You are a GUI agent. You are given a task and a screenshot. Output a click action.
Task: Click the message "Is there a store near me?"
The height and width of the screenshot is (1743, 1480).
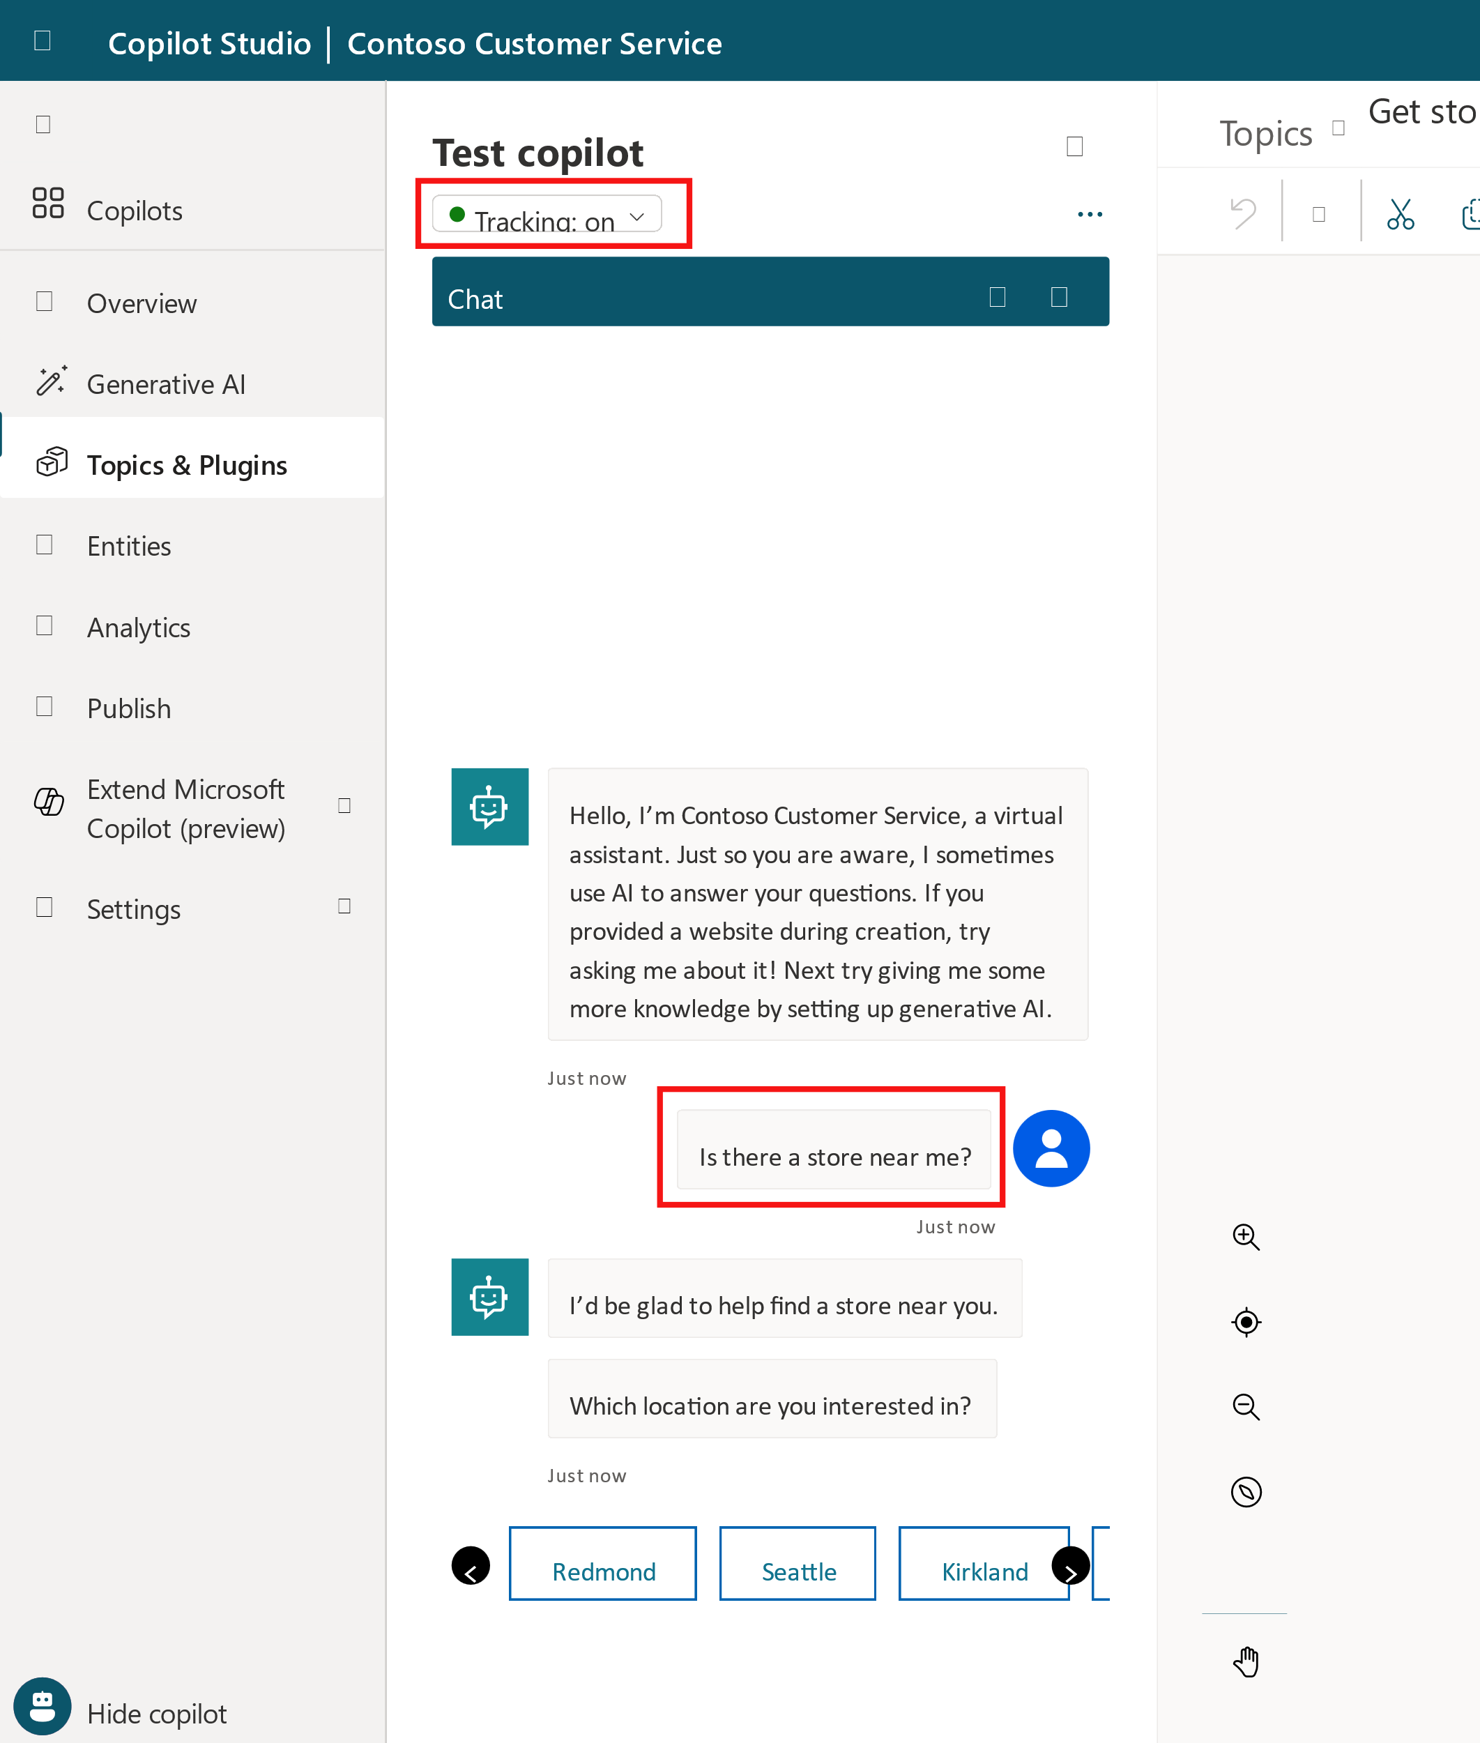point(834,1150)
